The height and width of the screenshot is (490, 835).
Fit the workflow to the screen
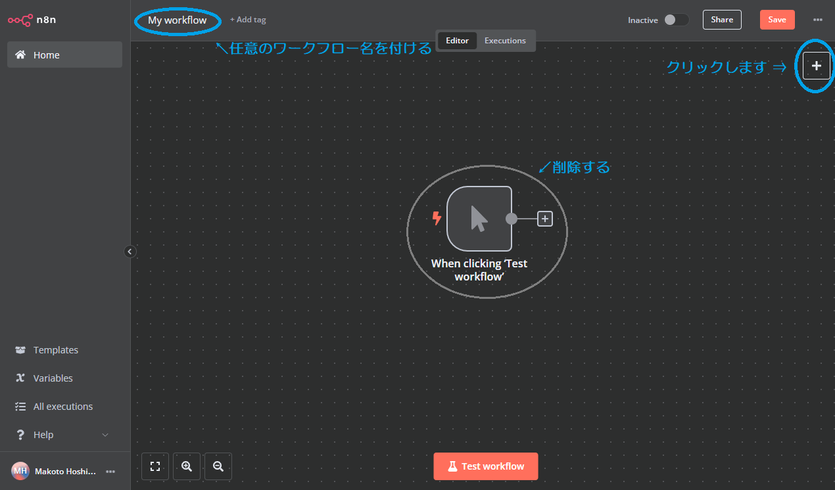[155, 466]
